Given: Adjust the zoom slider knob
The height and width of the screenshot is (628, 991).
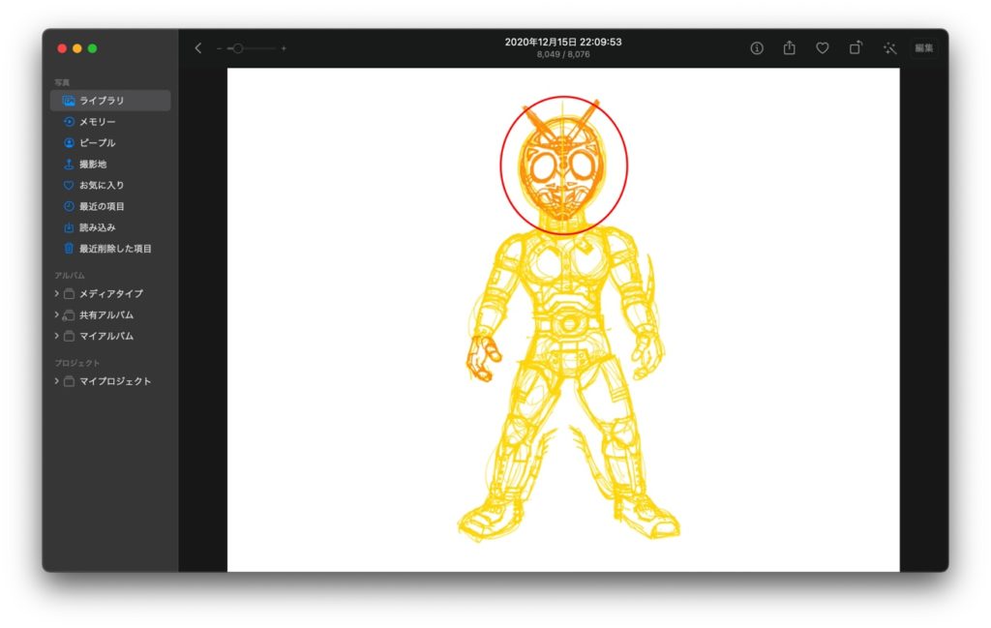Looking at the screenshot, I should click(x=238, y=48).
